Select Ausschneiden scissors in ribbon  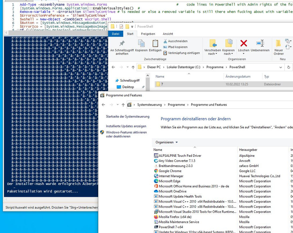click(x=175, y=41)
